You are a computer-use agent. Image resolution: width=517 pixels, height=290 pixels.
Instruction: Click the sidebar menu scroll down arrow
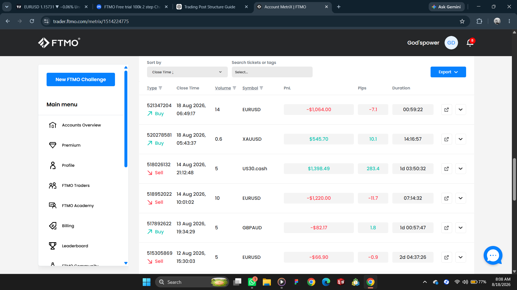pyautogui.click(x=126, y=263)
